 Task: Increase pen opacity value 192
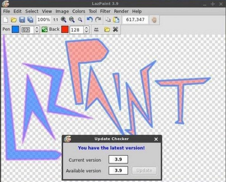coord(37,28)
